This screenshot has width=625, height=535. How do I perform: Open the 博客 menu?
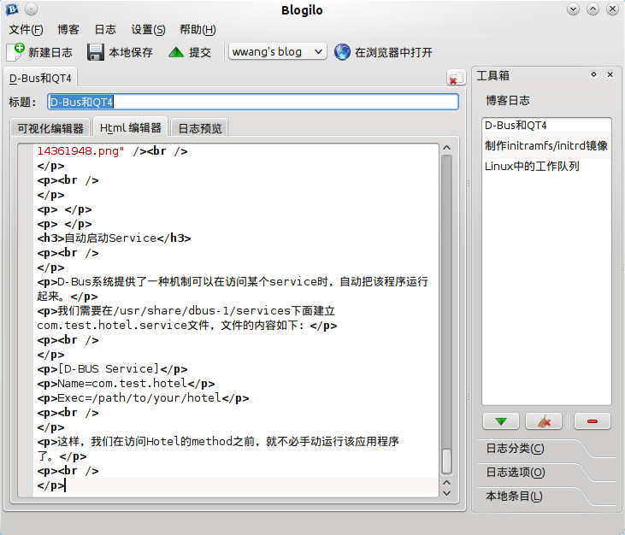pos(68,29)
